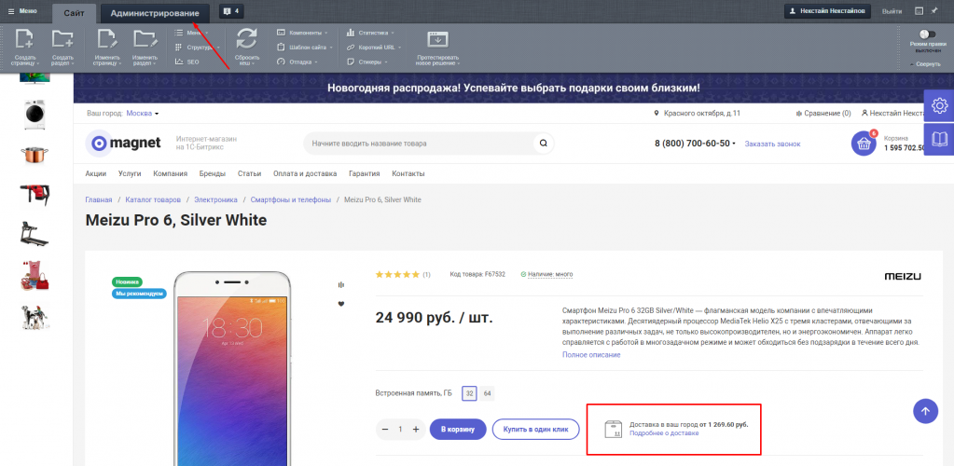
Task: Open the notifications counter showing 4
Action: point(231,11)
